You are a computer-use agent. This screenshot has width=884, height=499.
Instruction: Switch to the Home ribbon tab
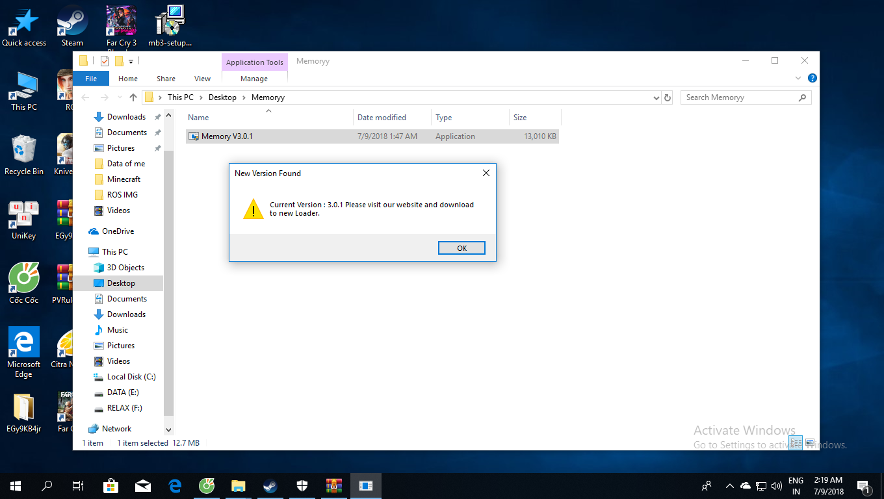128,79
